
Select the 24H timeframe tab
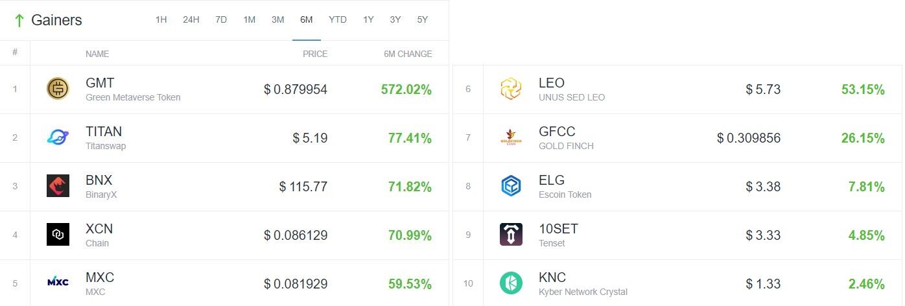click(x=191, y=19)
